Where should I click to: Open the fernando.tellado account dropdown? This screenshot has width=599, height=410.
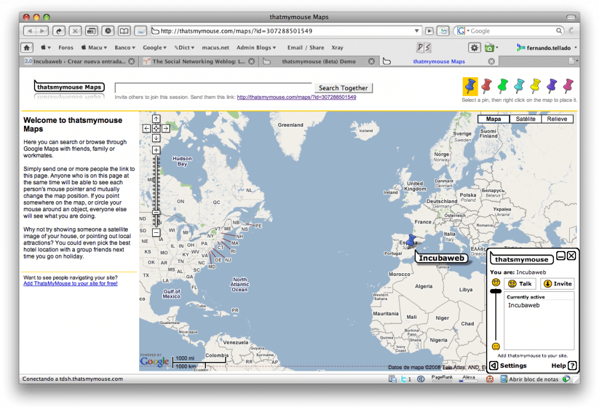[x=547, y=48]
